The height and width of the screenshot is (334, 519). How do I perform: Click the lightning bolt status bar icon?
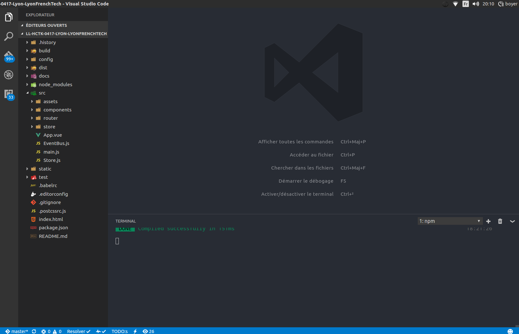tap(135, 331)
